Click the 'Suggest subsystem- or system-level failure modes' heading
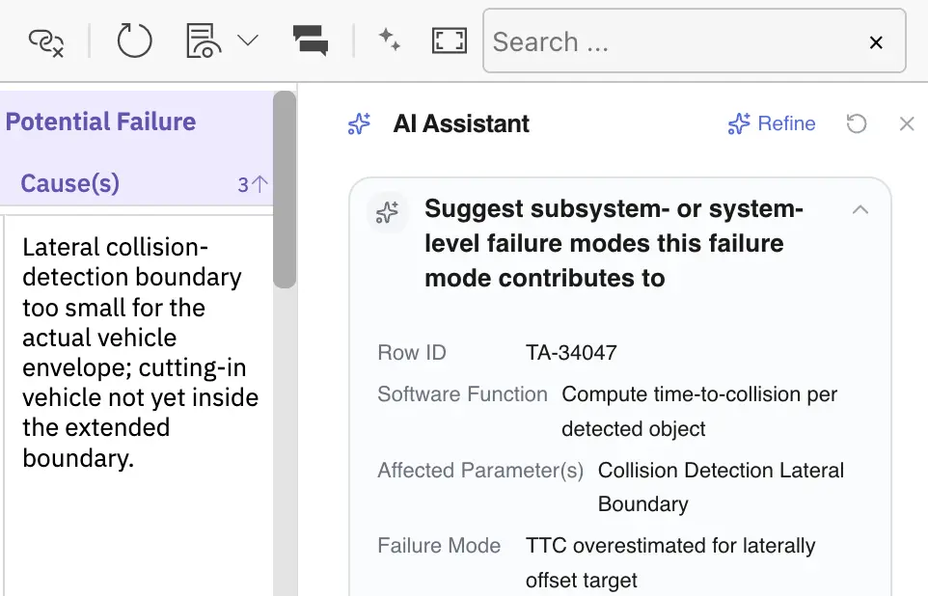This screenshot has width=928, height=596. tap(614, 243)
